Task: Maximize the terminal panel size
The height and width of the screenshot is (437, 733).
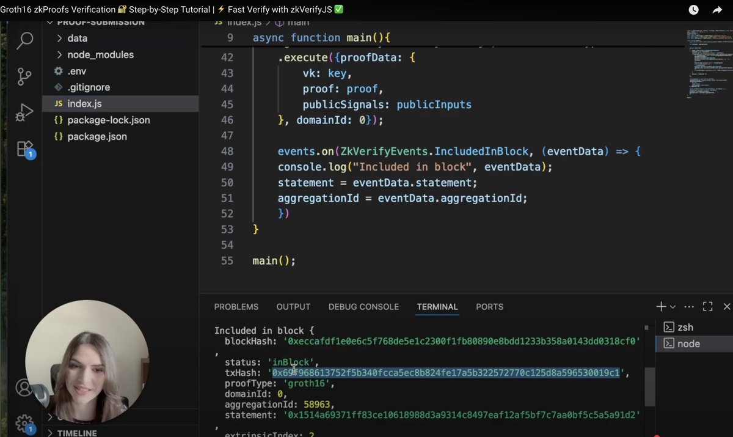Action: 708,306
